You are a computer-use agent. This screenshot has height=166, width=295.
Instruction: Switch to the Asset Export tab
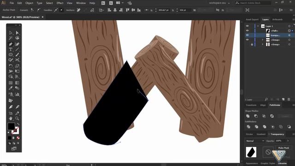point(252,19)
